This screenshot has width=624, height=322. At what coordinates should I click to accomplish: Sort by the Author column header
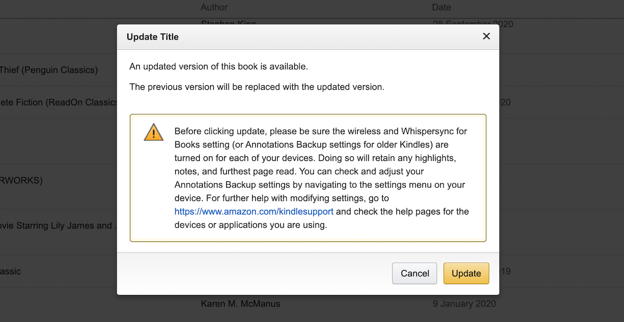pyautogui.click(x=214, y=7)
